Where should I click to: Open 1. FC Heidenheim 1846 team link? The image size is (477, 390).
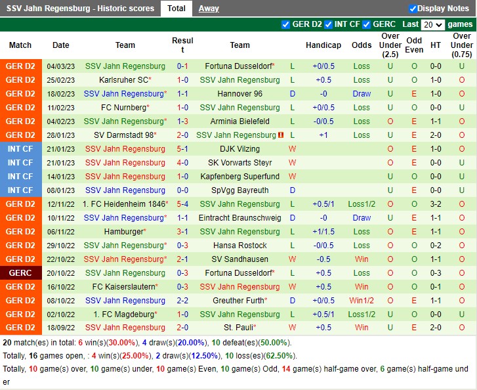(x=124, y=204)
